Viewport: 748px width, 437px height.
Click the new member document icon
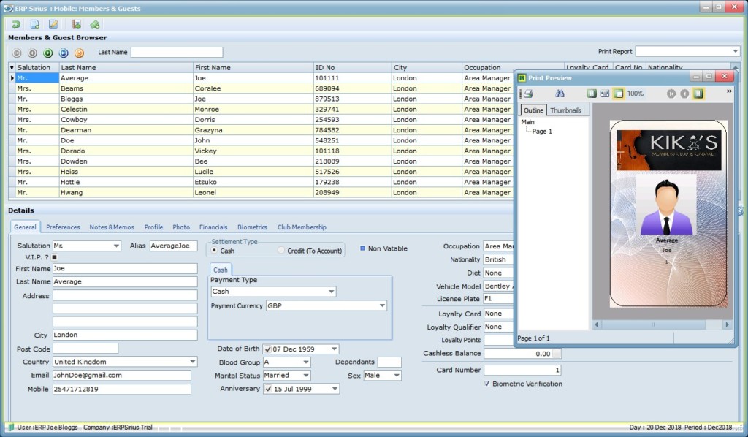(x=35, y=24)
